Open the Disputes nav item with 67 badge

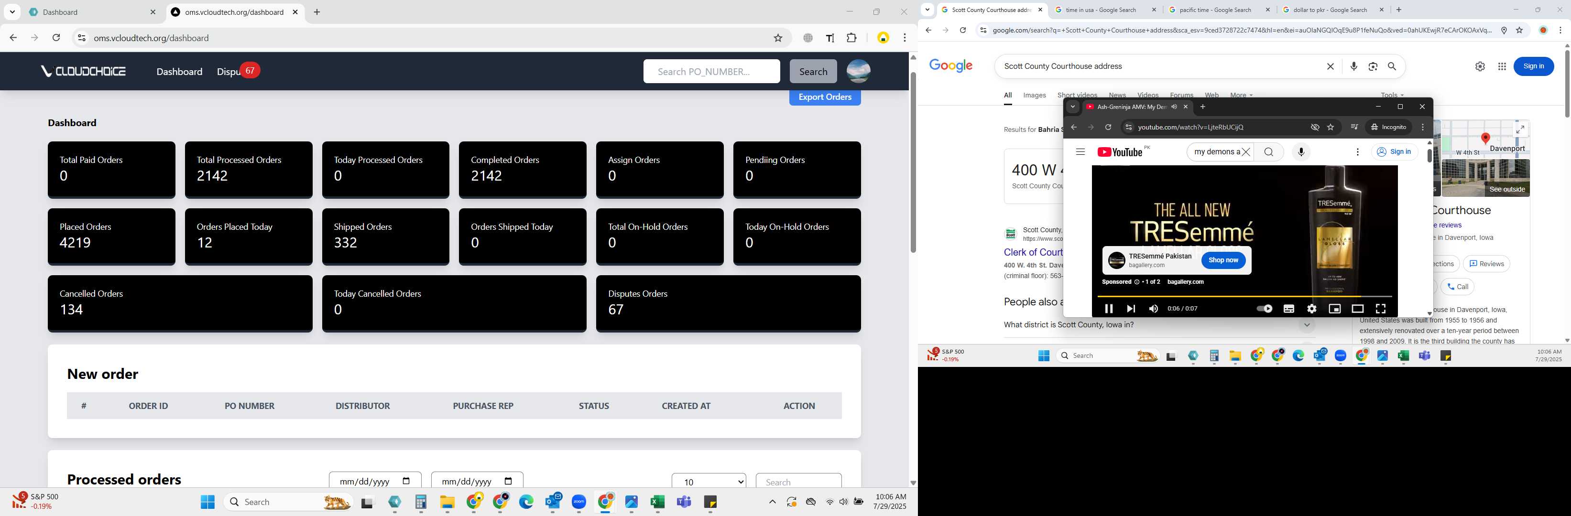coord(238,71)
